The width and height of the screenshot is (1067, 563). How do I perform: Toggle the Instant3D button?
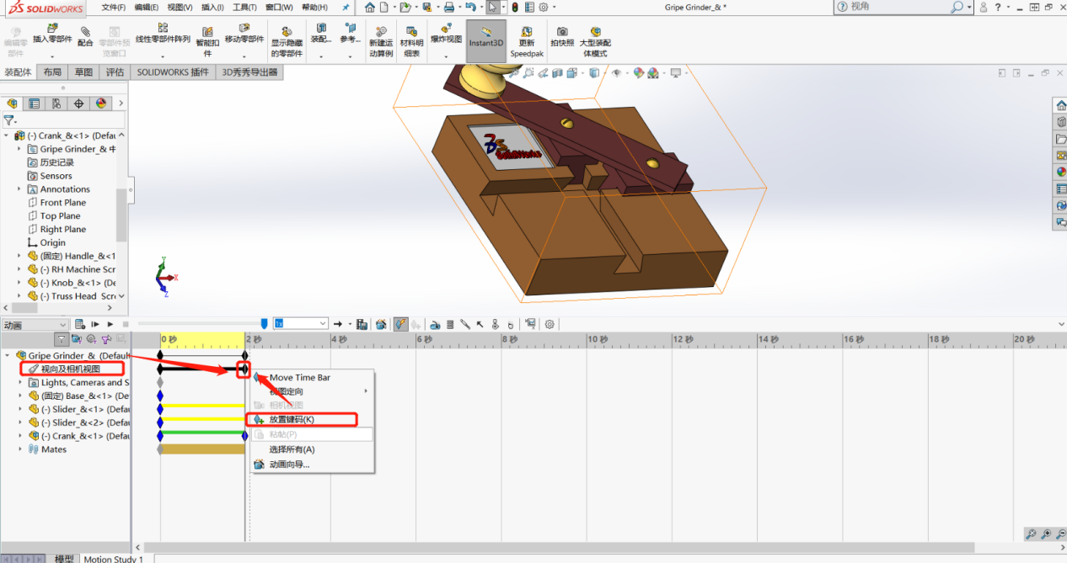click(x=486, y=40)
